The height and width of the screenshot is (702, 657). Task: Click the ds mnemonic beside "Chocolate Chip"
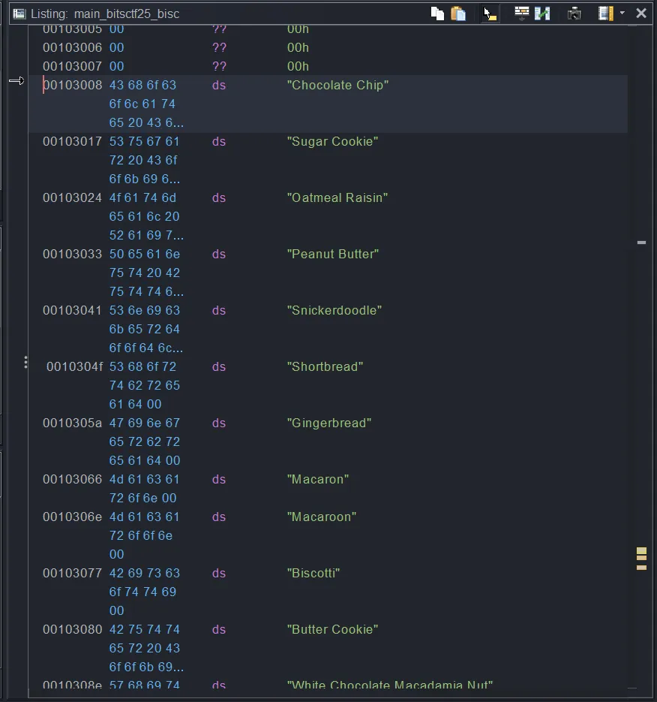[x=218, y=85]
